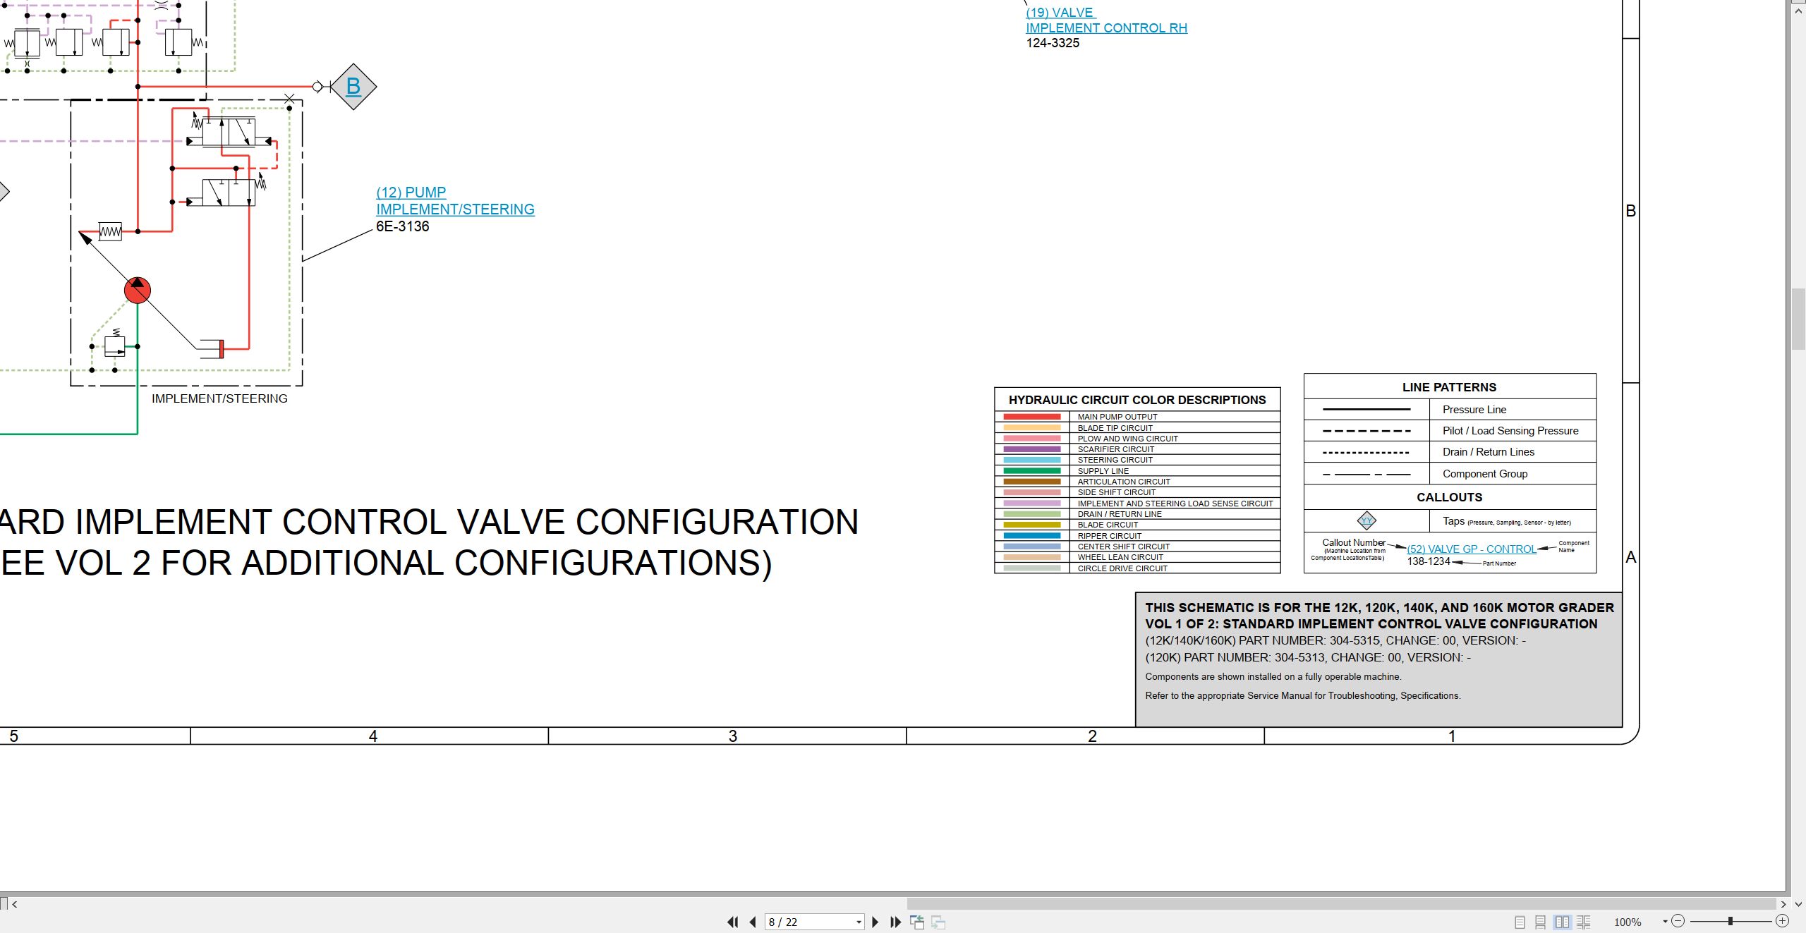The image size is (1806, 933).
Task: Open the page number dropdown arrow
Action: click(x=859, y=922)
